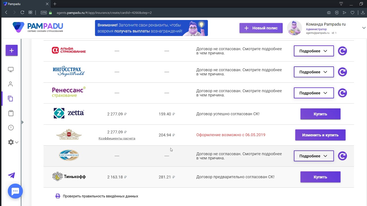Open the user profile sidebar icon
The height and width of the screenshot is (206, 367).
pyautogui.click(x=11, y=84)
